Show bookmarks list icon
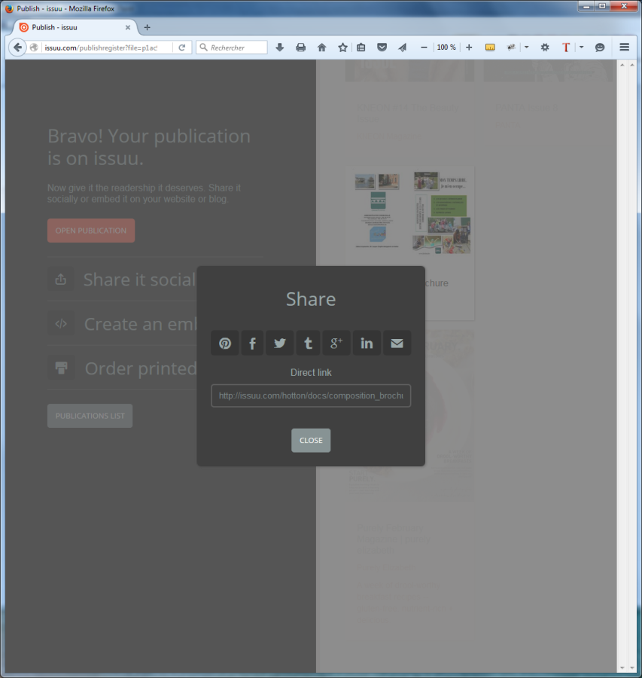This screenshot has height=678, width=642. pyautogui.click(x=361, y=47)
